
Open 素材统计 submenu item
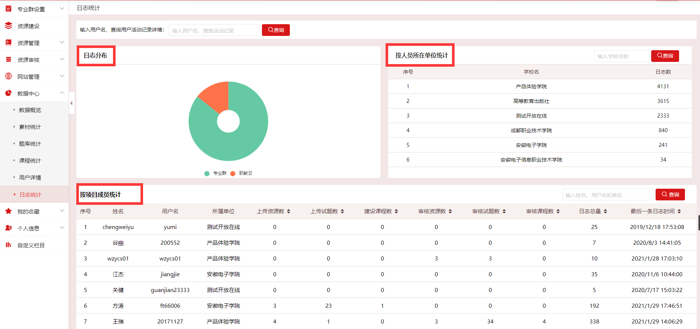pyautogui.click(x=30, y=127)
